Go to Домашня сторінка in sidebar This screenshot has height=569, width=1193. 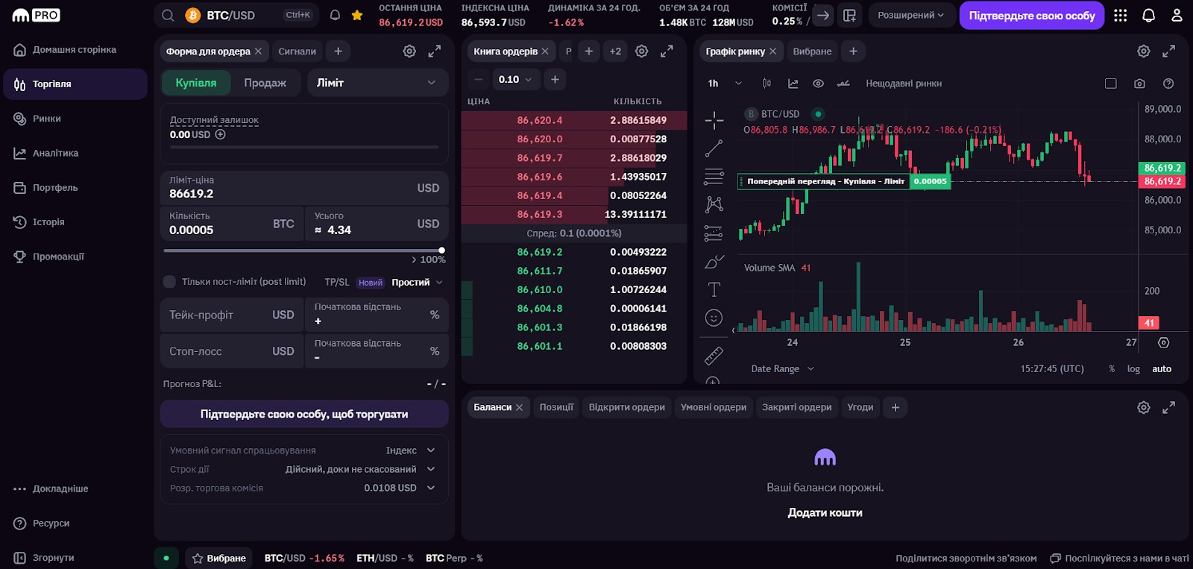click(75, 50)
